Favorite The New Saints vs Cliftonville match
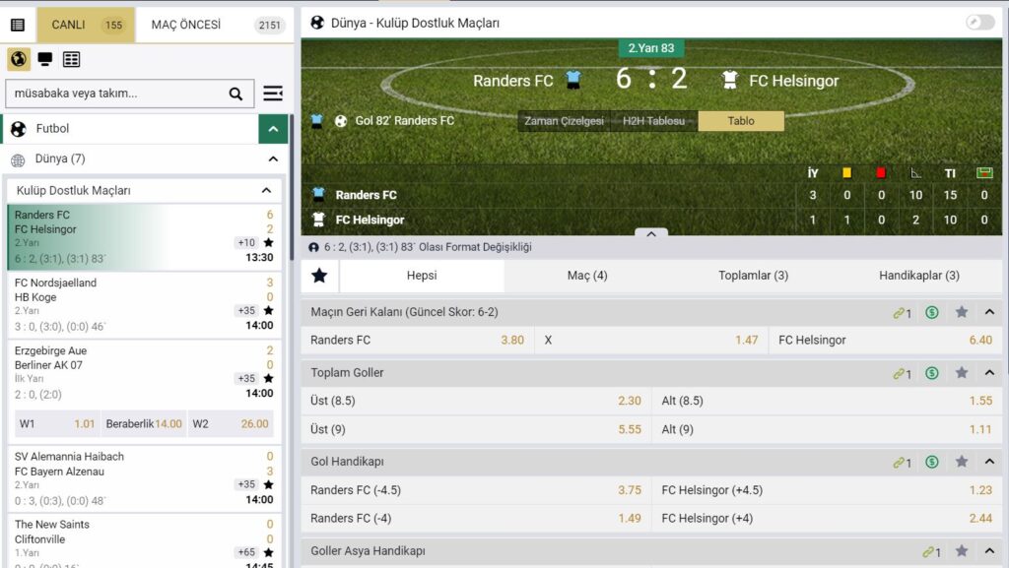 tap(268, 552)
